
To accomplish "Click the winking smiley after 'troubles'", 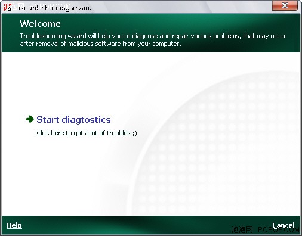I will coord(135,133).
